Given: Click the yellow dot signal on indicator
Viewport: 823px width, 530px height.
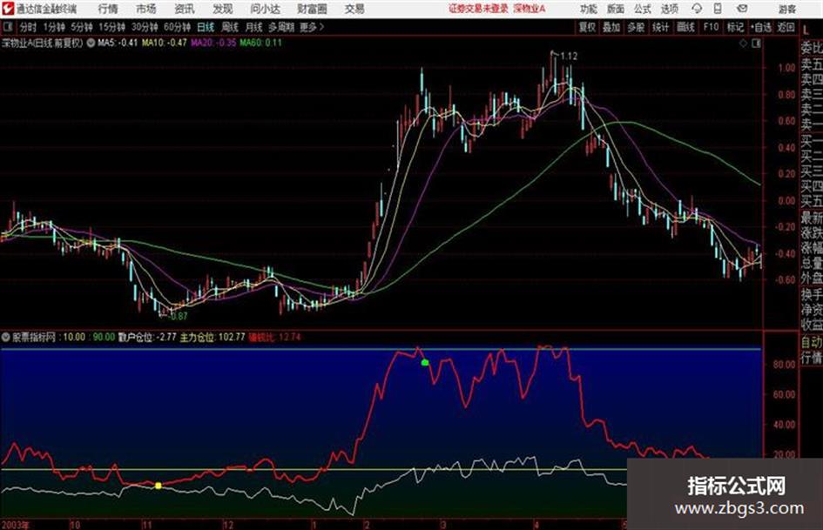Looking at the screenshot, I should tap(158, 486).
